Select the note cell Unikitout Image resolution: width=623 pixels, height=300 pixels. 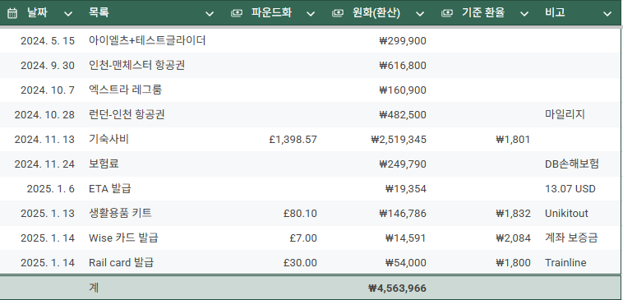coord(566,214)
